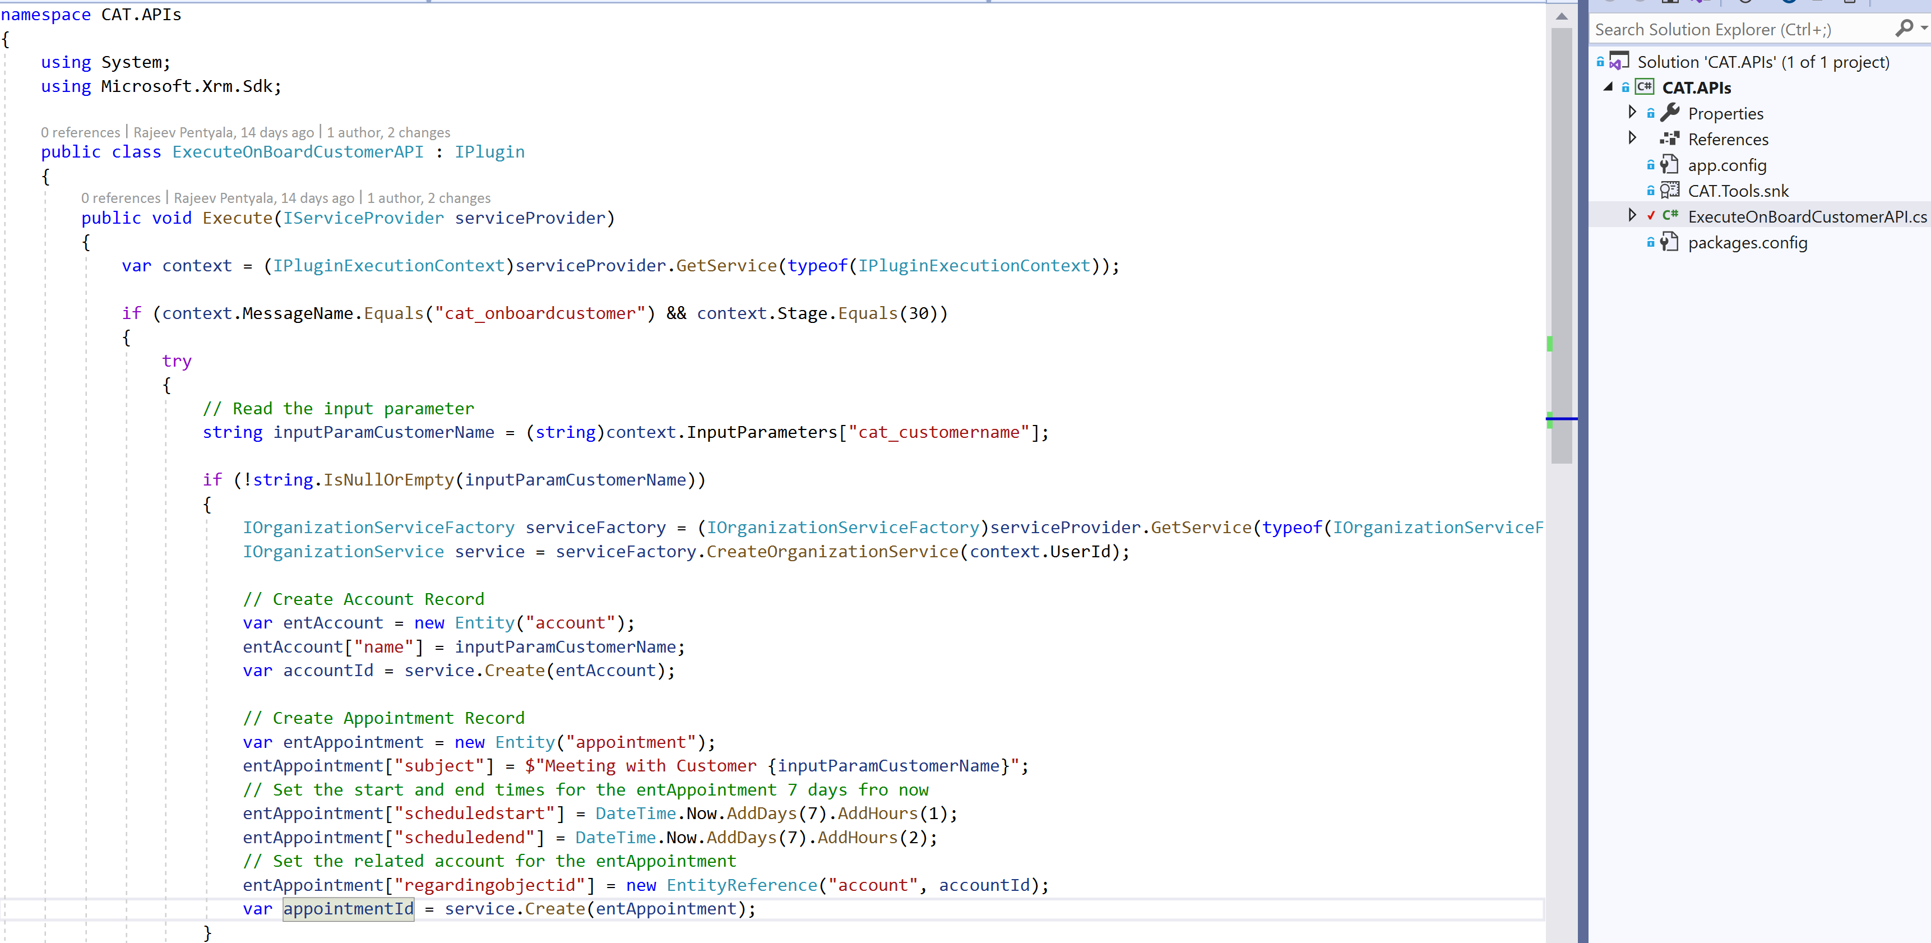The width and height of the screenshot is (1931, 943).
Task: Collapse the CAT.APIs project node
Action: pyautogui.click(x=1608, y=87)
